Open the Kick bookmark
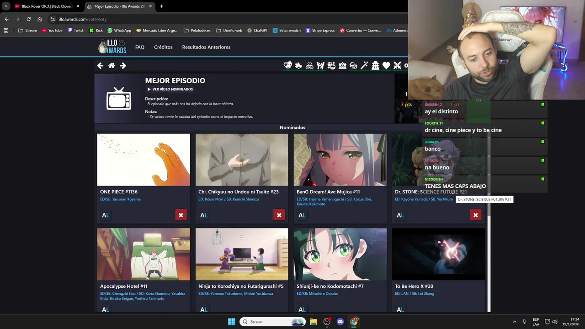Screen dimensions: 585x329 pyautogui.click(x=96, y=31)
